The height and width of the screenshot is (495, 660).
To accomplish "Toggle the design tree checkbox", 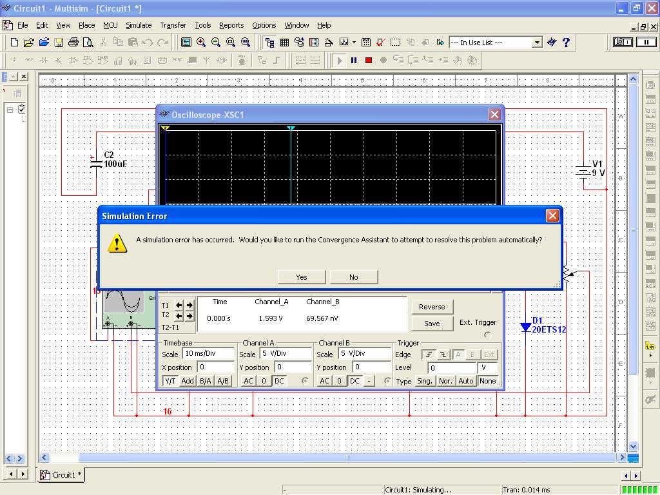I will pyautogui.click(x=22, y=109).
